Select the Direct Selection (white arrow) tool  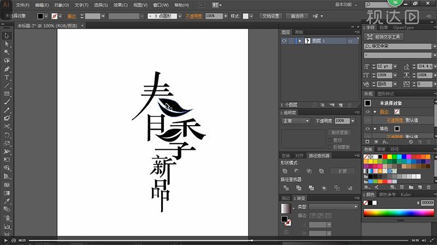[x=7, y=44]
